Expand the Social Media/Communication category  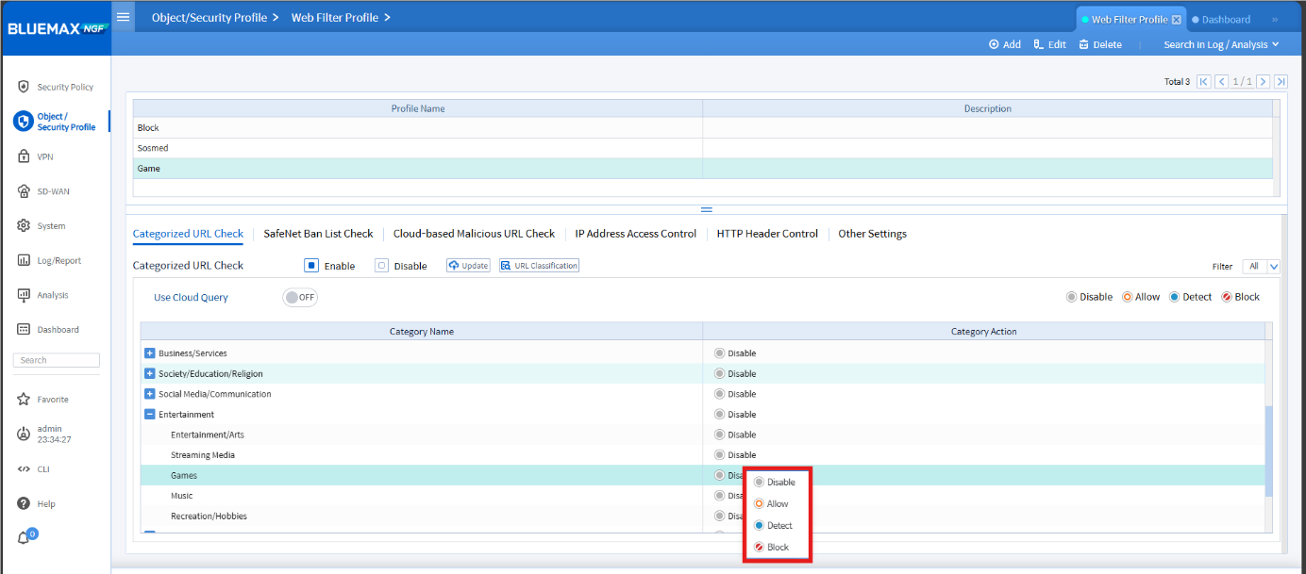click(149, 394)
